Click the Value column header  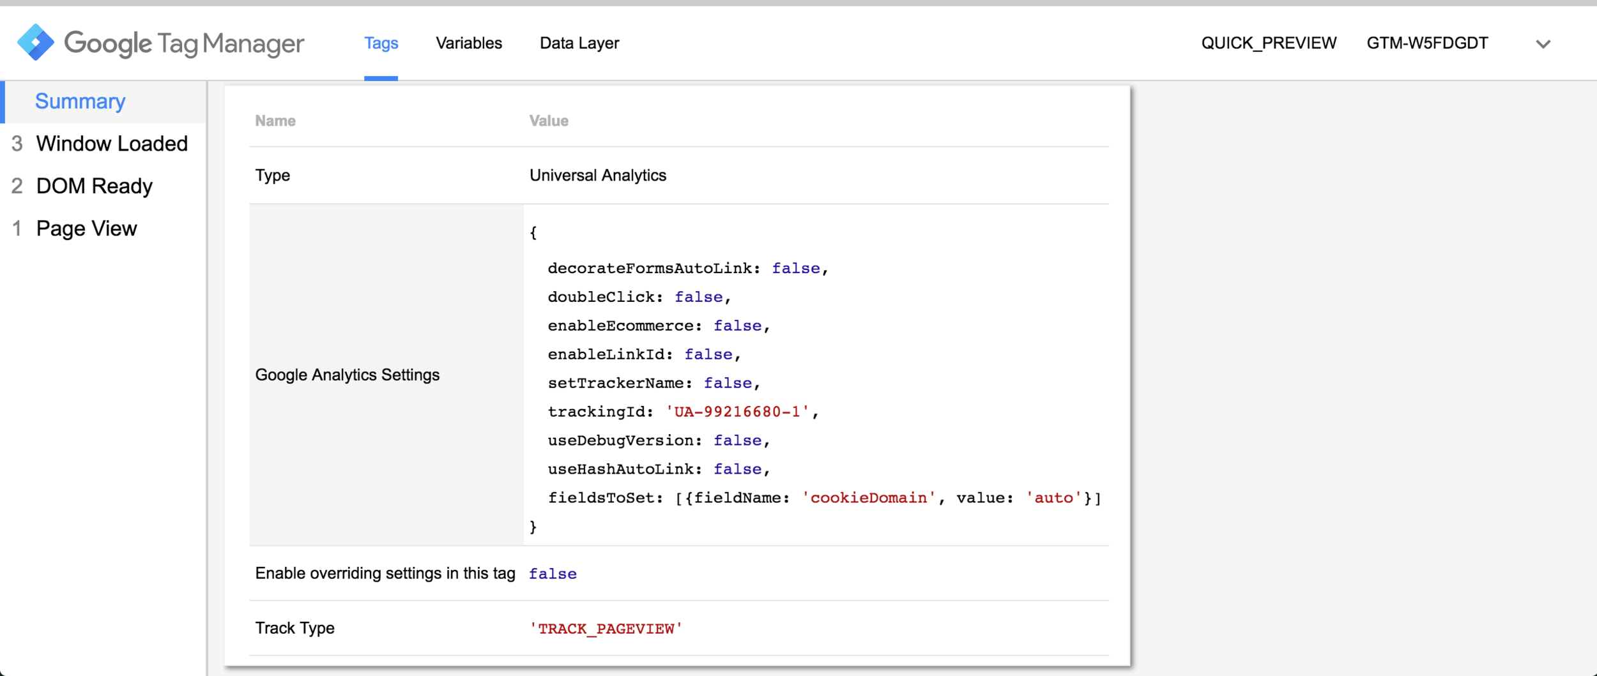(549, 121)
